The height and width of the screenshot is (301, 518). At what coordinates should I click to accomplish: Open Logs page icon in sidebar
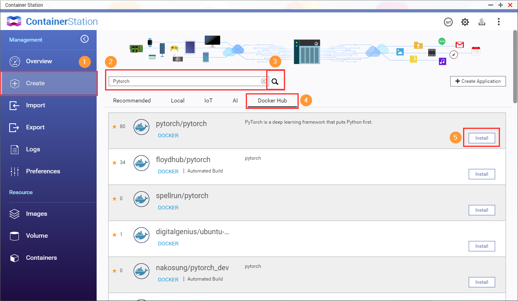pyautogui.click(x=15, y=149)
